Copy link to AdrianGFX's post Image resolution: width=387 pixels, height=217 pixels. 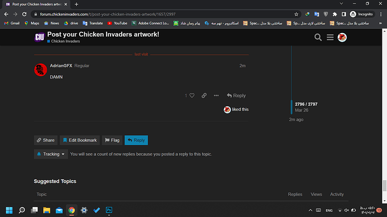pyautogui.click(x=204, y=95)
